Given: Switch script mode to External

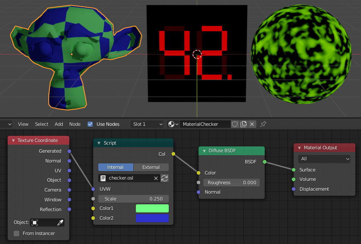Looking at the screenshot, I should [x=151, y=167].
